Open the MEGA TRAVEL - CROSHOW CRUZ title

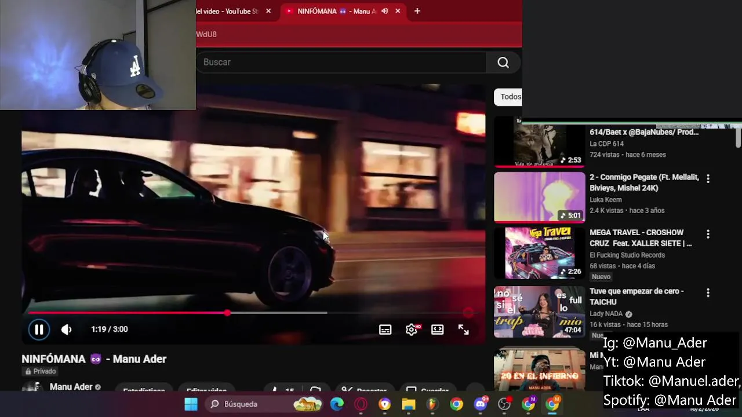641,238
